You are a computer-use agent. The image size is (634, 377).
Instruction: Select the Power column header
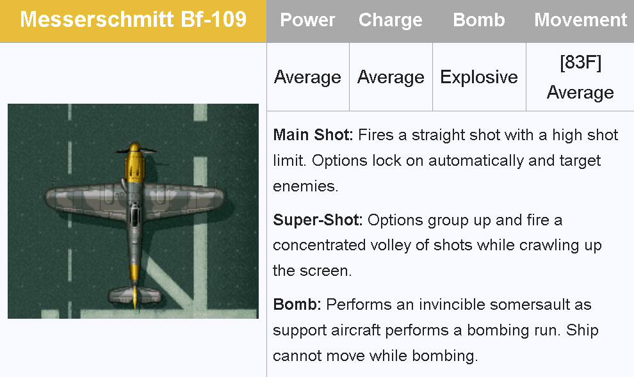coord(307,20)
